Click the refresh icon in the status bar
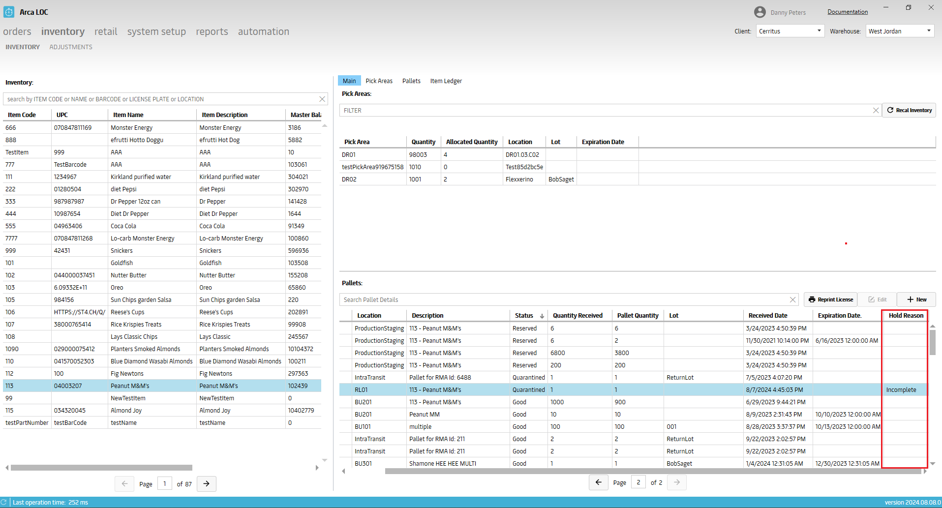Viewport: 942px width, 508px height. (3, 502)
